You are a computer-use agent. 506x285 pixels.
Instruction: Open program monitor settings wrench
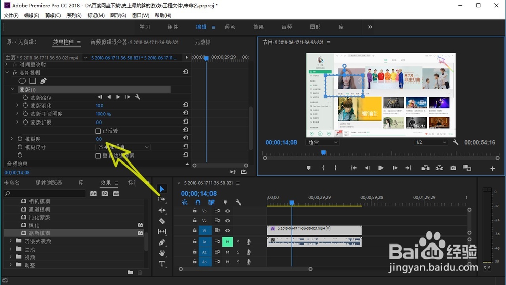click(x=456, y=142)
